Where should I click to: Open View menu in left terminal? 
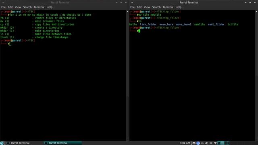coord(18,7)
